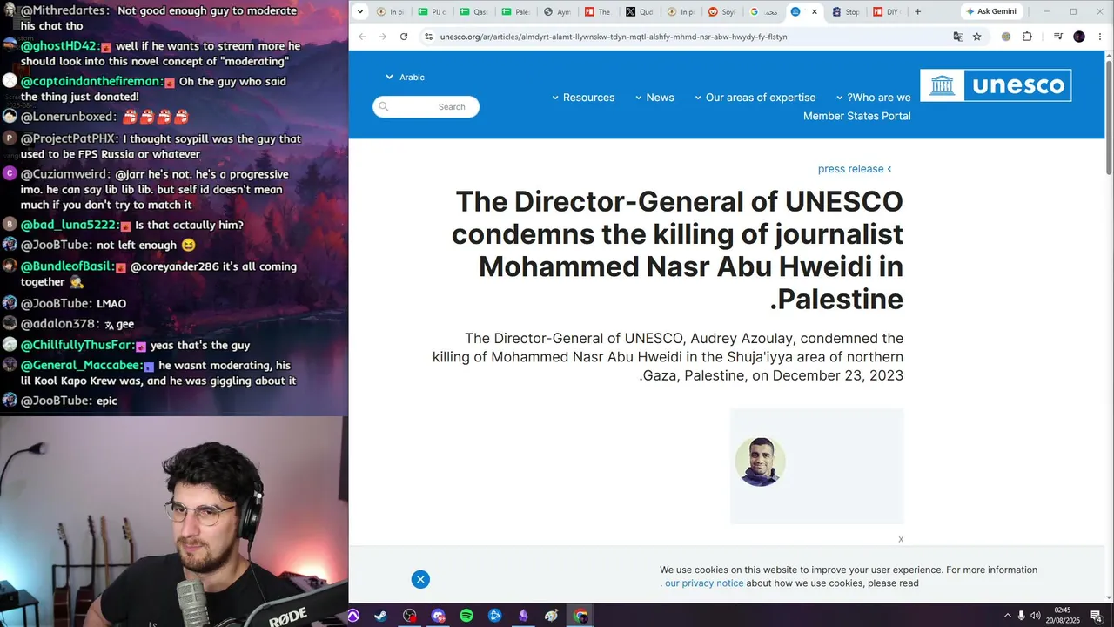Switch to the Reddit Soy tab
Image resolution: width=1114 pixels, height=627 pixels.
click(x=722, y=12)
